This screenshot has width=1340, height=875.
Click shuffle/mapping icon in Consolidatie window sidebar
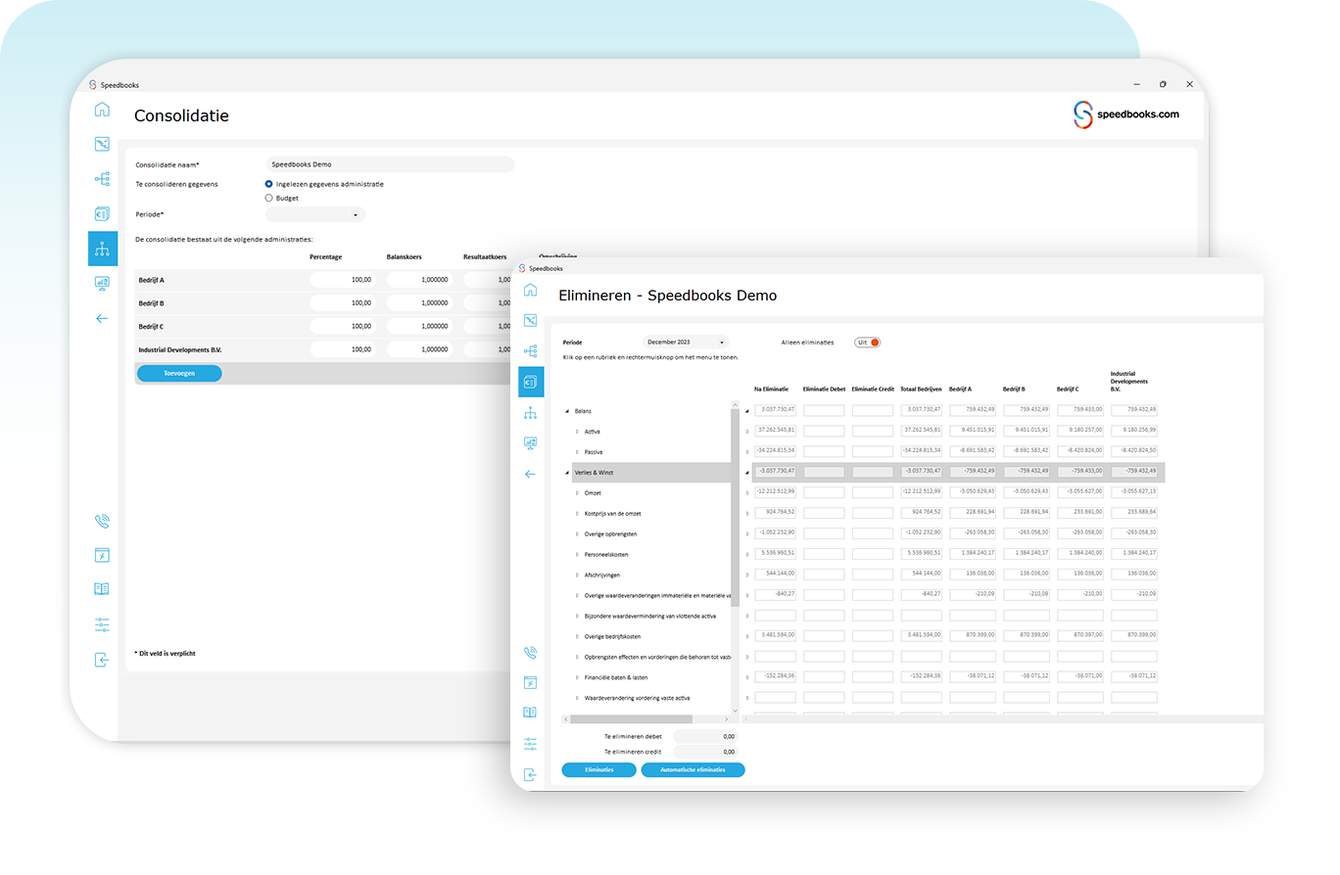click(102, 144)
